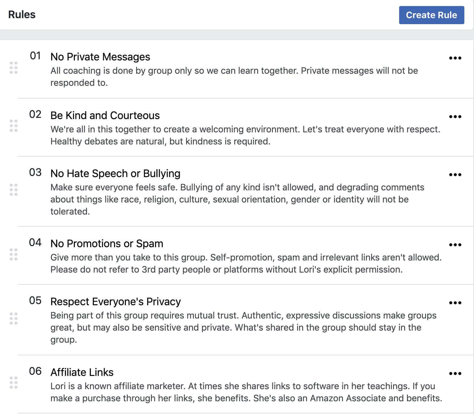
Task: Click the rule number 04
Action: pos(35,242)
